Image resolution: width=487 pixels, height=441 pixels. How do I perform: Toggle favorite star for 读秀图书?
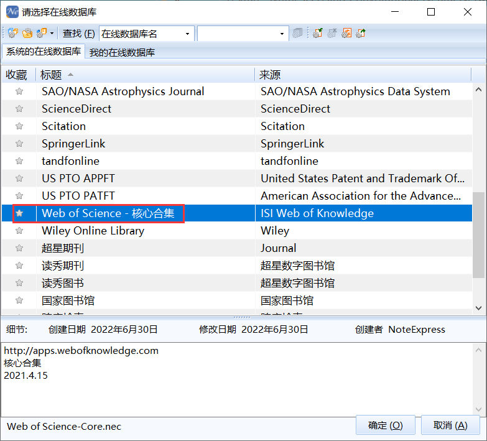pyautogui.click(x=19, y=282)
